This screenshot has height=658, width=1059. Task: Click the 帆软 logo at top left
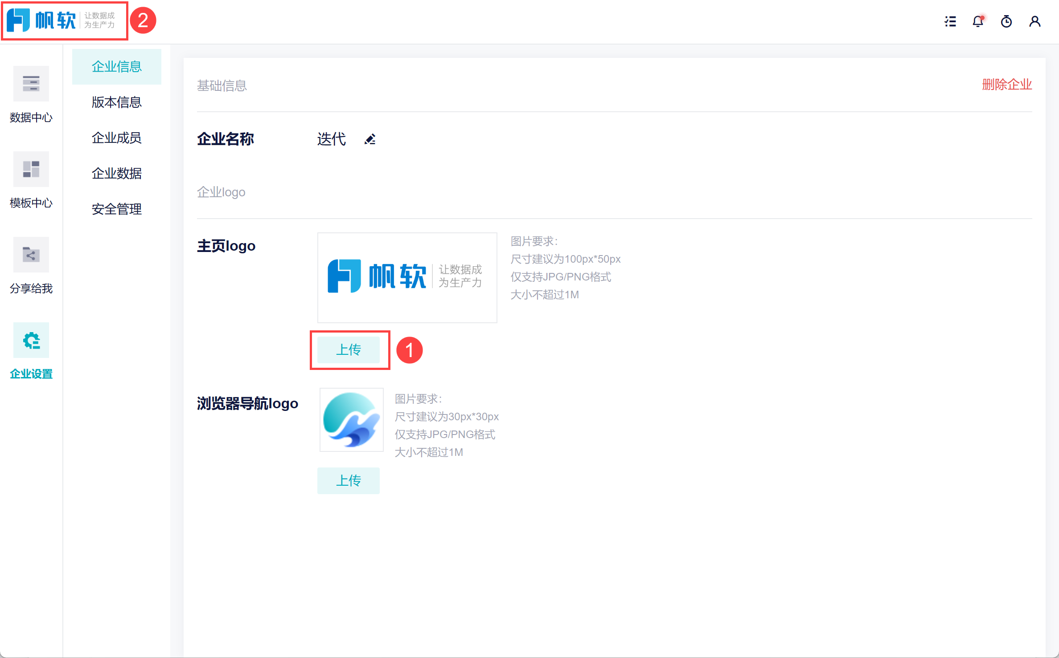tap(62, 20)
